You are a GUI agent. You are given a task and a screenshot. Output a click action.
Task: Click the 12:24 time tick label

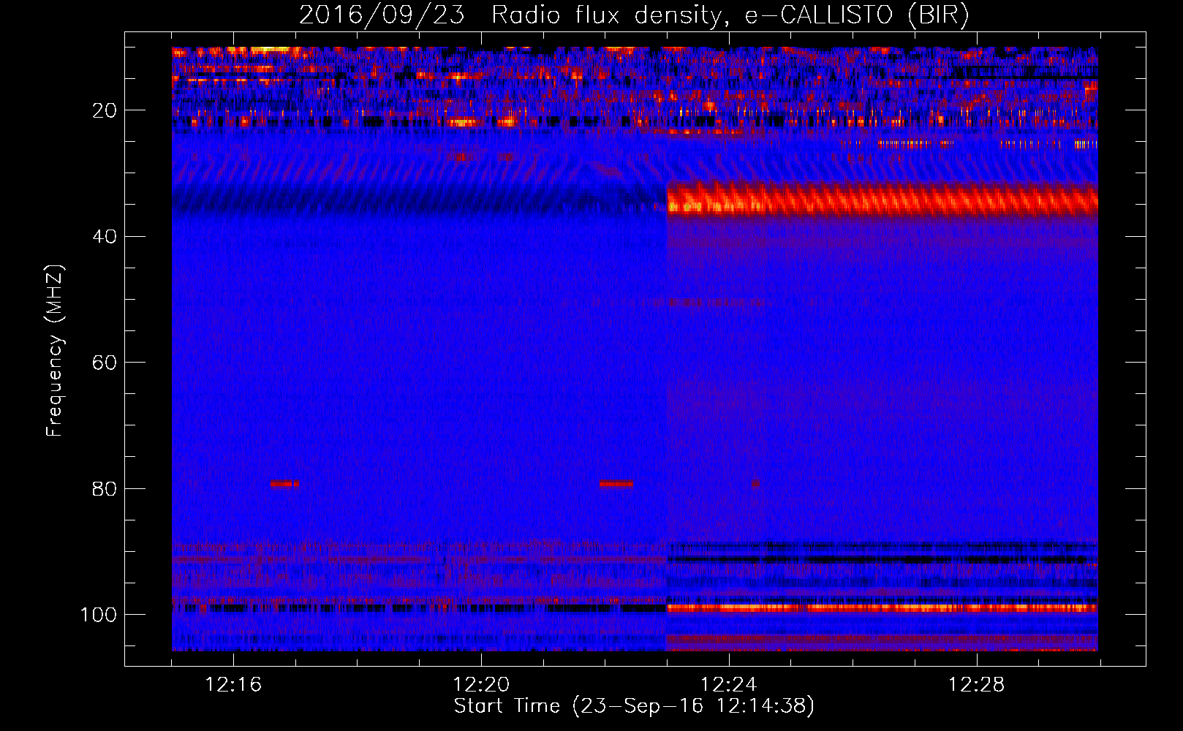tap(729, 685)
